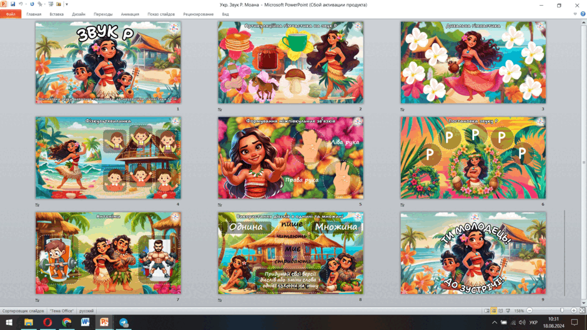Image resolution: width=587 pixels, height=330 pixels.
Task: Open the Windows notification center
Action: coord(575,323)
